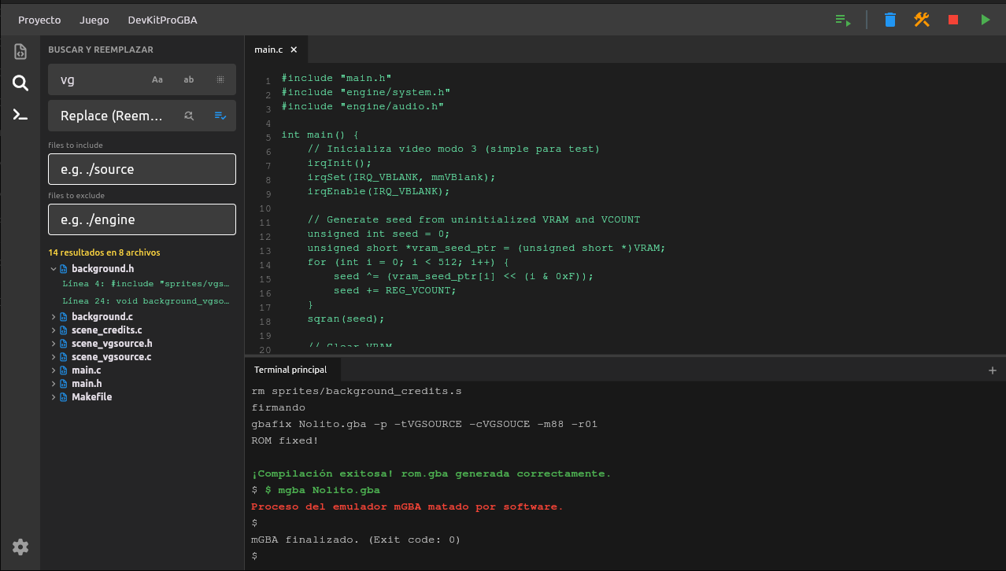This screenshot has height=571, width=1006.
Task: Click the blue trash clean icon
Action: (889, 20)
